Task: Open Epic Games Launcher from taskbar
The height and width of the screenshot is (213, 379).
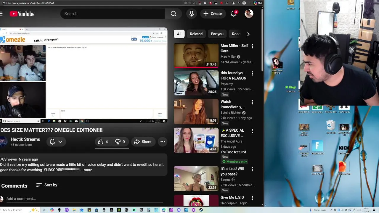Action: click(x=141, y=210)
